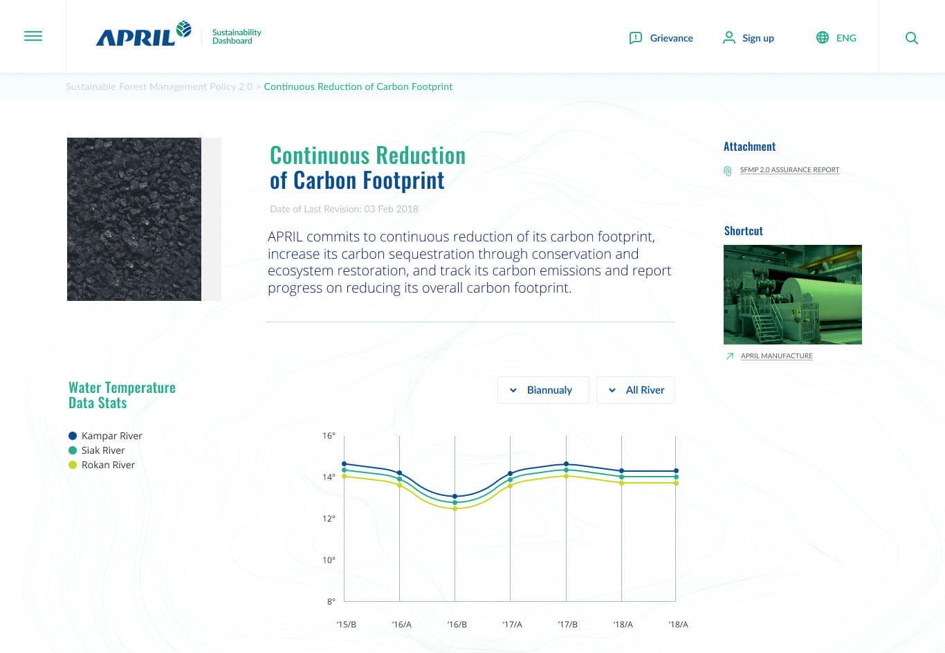Open search with the magnifier icon
This screenshot has height=653, width=945.
[x=911, y=38]
